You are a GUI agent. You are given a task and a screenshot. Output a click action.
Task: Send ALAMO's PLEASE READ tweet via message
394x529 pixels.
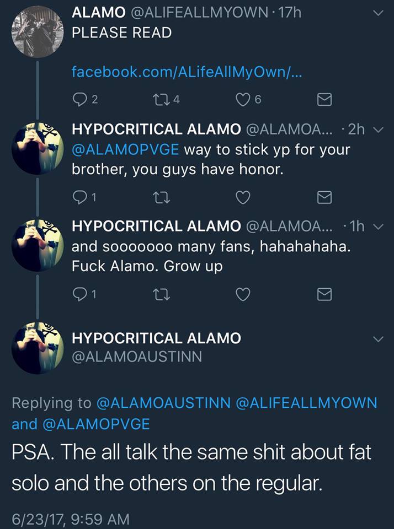(x=325, y=100)
